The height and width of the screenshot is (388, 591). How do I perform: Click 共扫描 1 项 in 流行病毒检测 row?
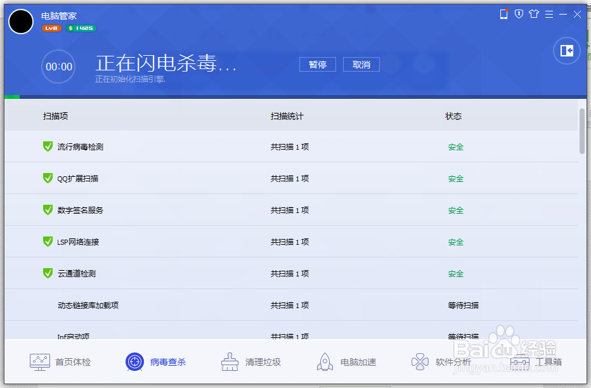(x=289, y=147)
